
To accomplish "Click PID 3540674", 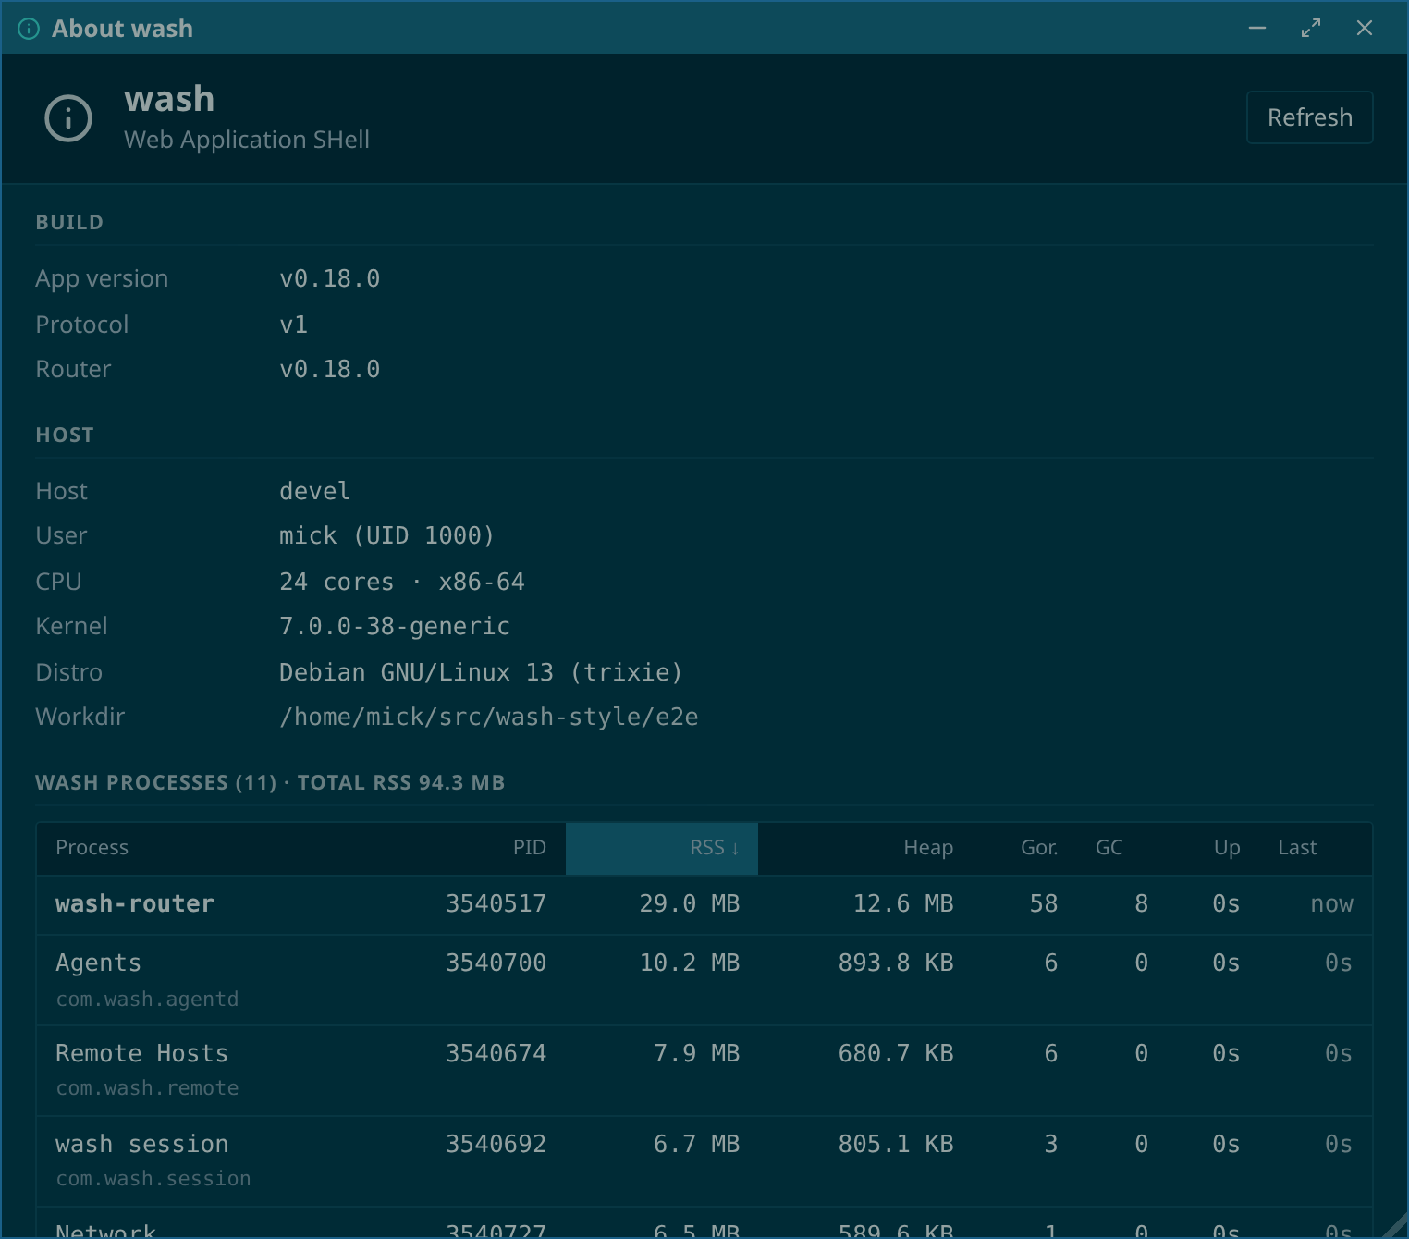I will [496, 1053].
